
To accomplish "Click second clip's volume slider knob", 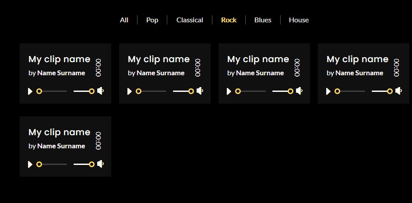I will pos(191,91).
